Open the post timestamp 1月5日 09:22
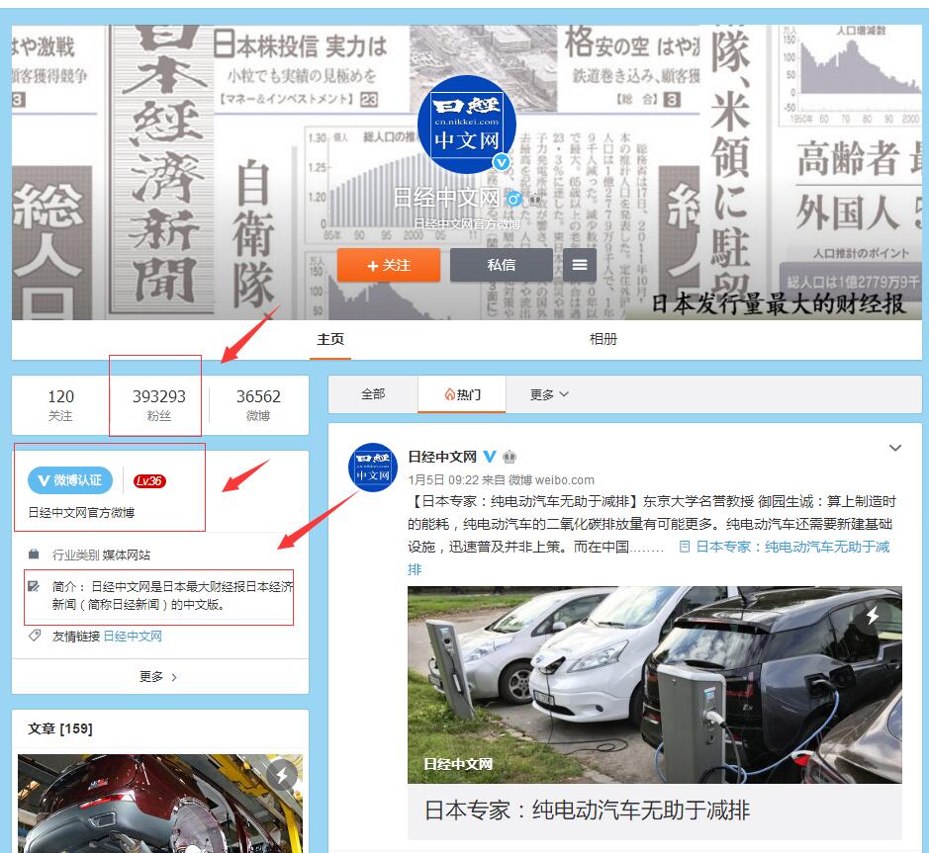This screenshot has width=929, height=853. 443,480
